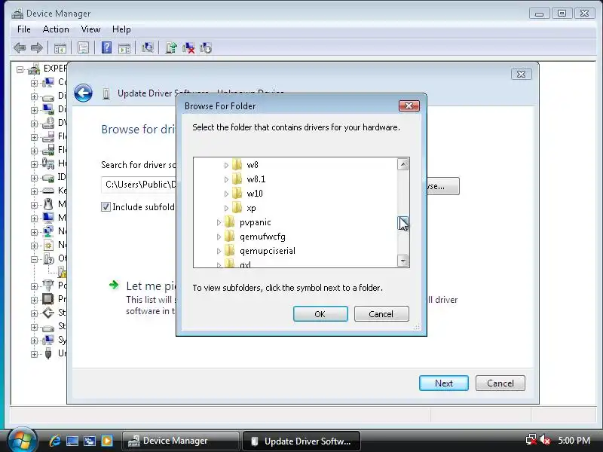Select the qemupciserial folder name
This screenshot has width=603, height=452.
click(x=268, y=251)
